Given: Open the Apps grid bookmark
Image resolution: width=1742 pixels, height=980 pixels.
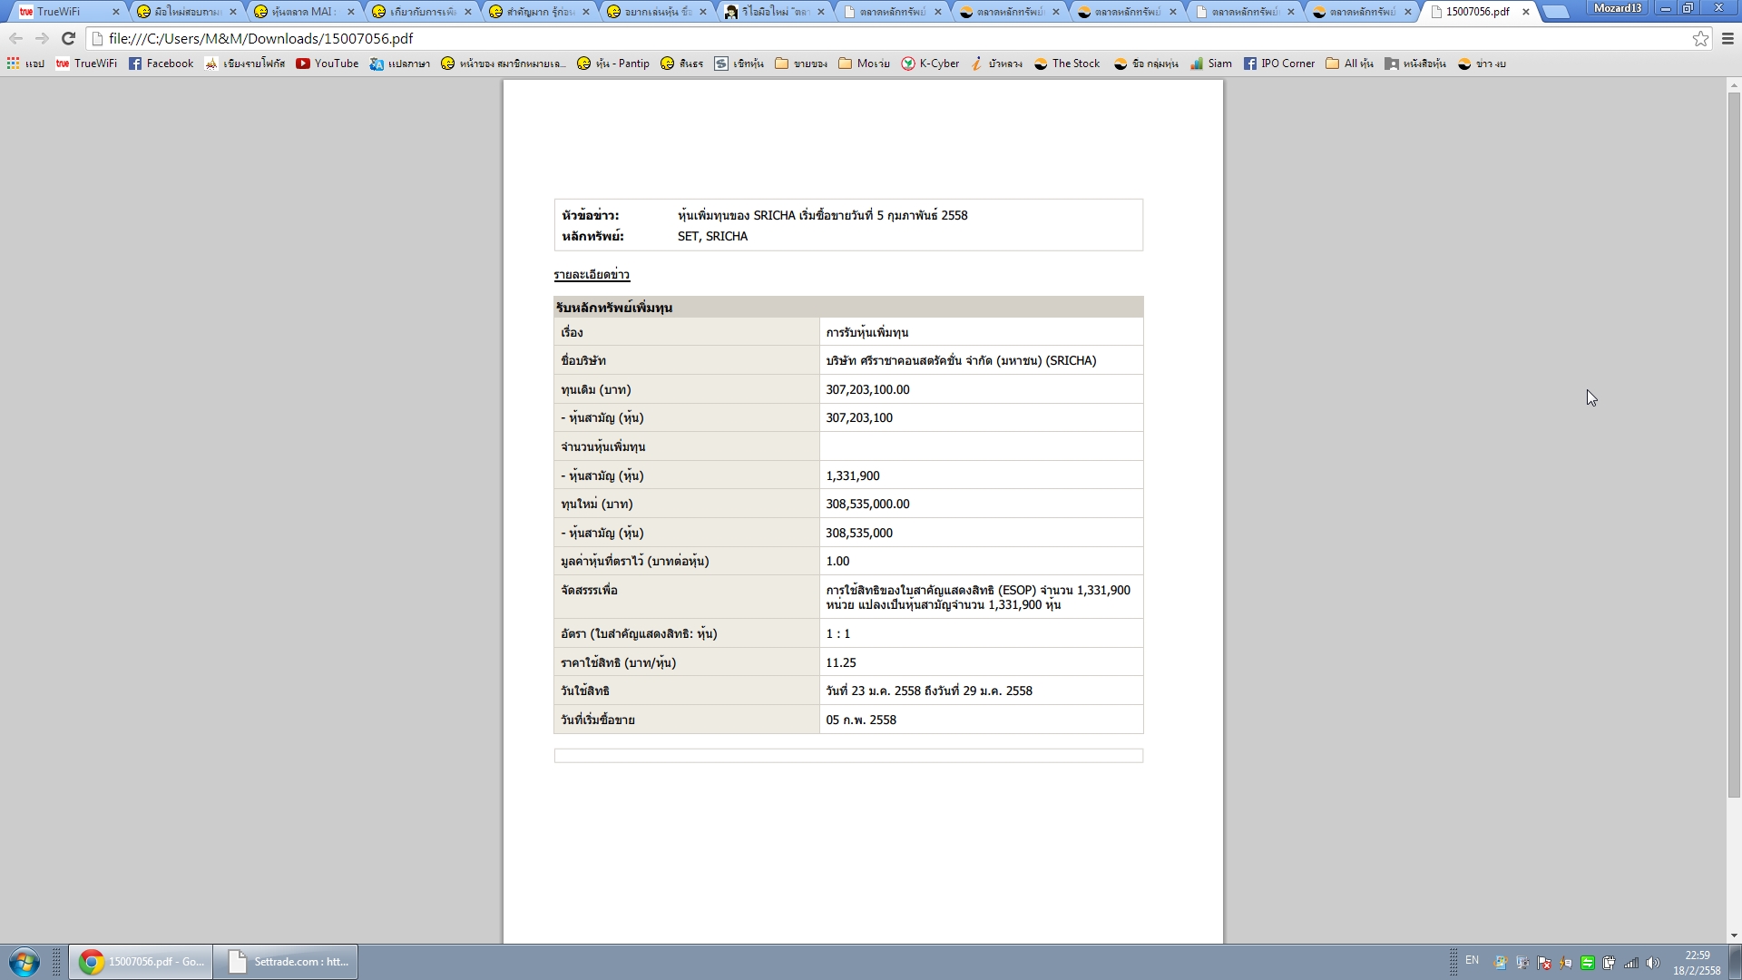Looking at the screenshot, I should pos(24,64).
